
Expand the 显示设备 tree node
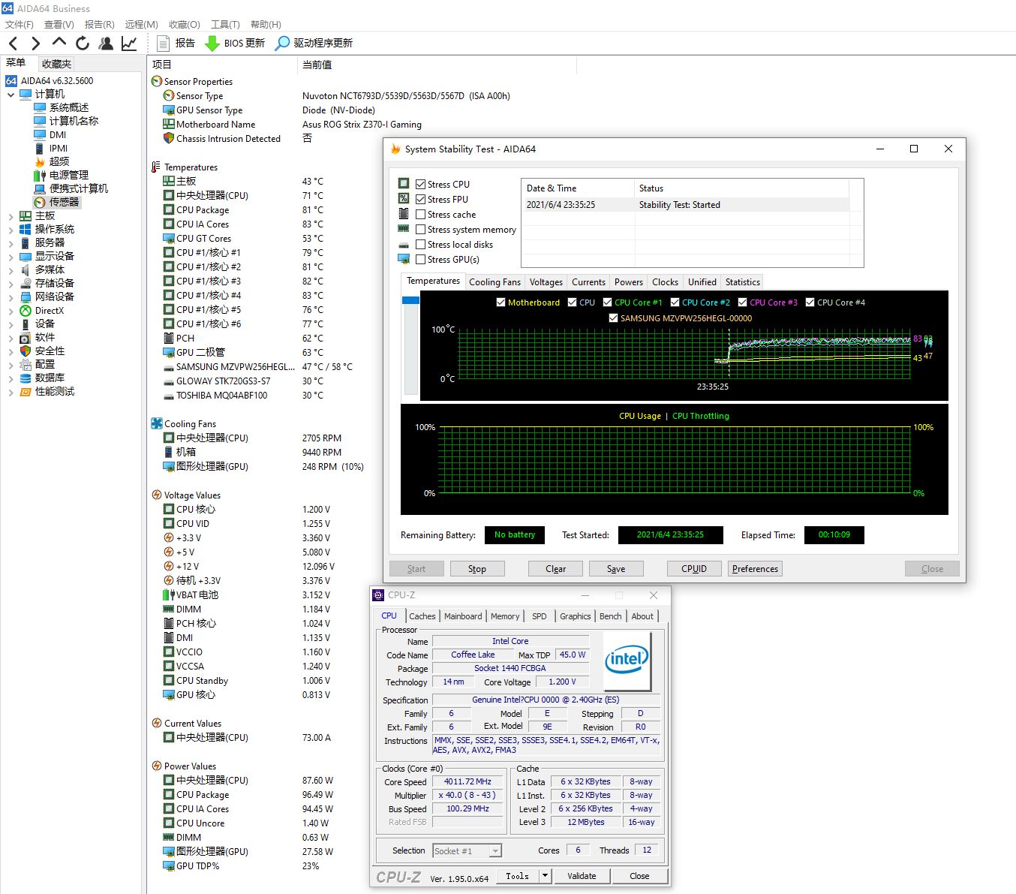11,257
